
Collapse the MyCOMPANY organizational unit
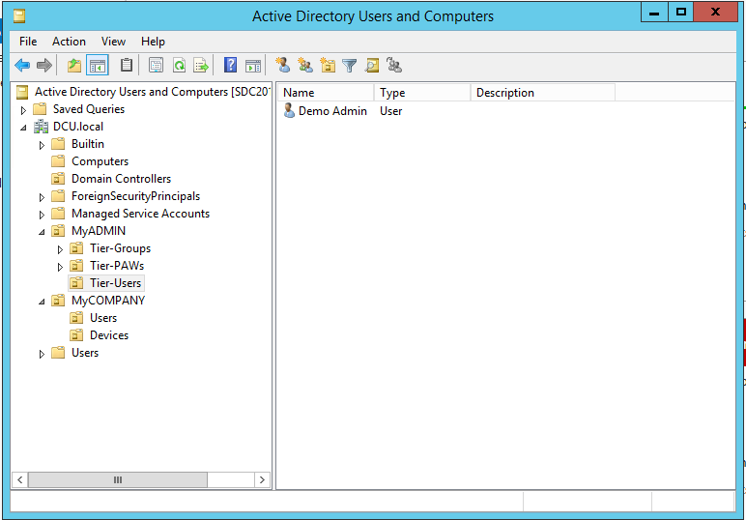(x=42, y=302)
